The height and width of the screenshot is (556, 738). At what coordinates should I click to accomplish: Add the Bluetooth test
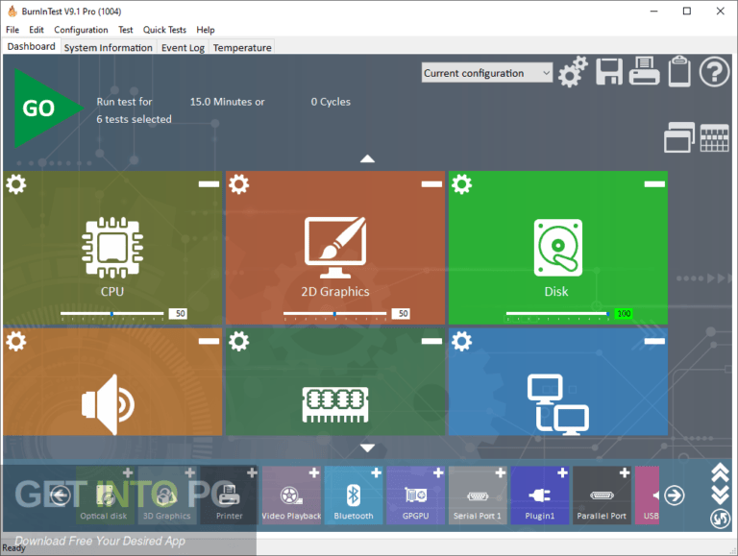[376, 472]
